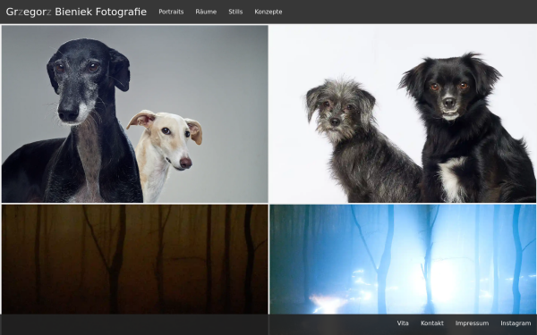Click the white chest patch on black dog
The width and height of the screenshot is (537, 335).
[x=451, y=178]
